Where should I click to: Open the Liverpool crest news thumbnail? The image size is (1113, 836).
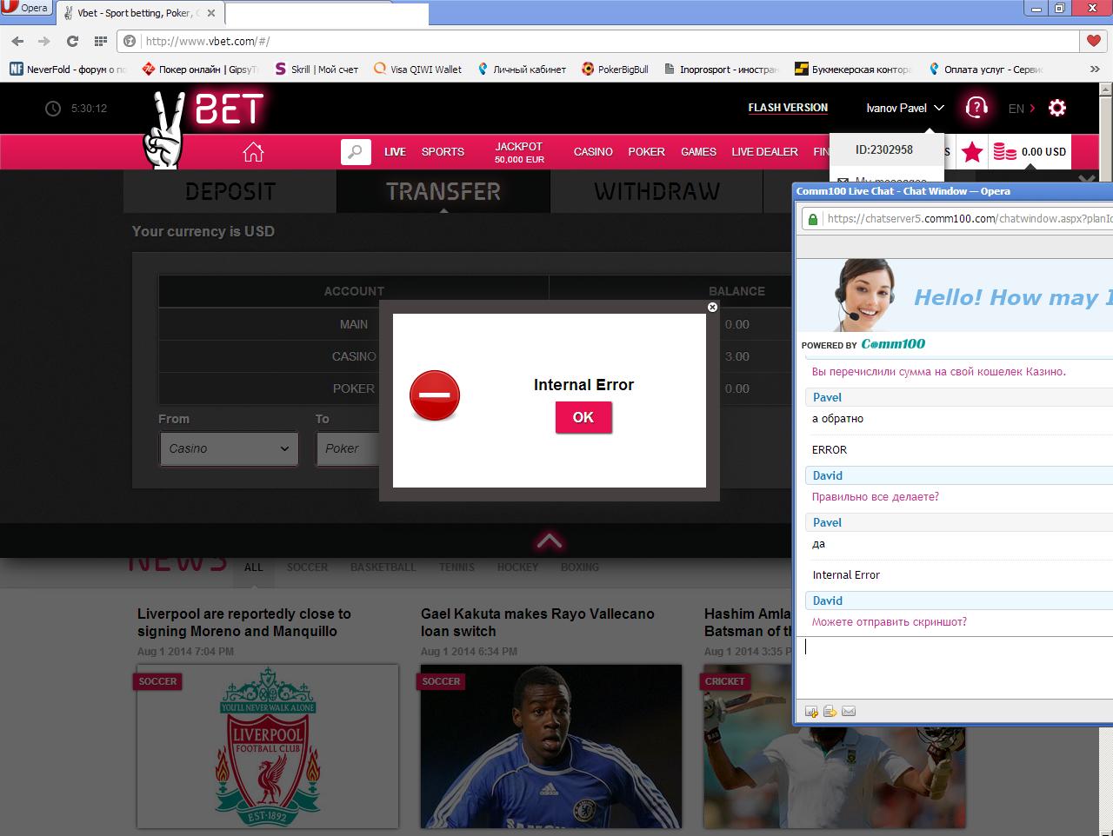coord(268,746)
